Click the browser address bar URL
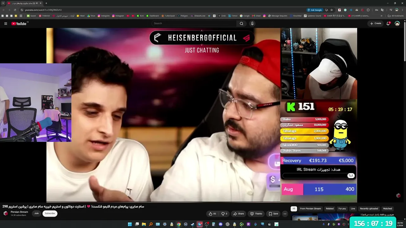 click(43, 10)
